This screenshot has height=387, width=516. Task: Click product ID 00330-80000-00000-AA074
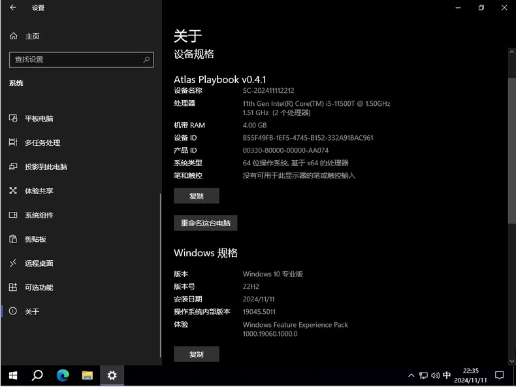tap(285, 150)
